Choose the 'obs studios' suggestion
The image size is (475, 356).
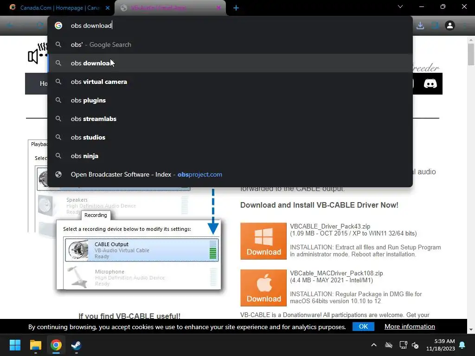(230, 137)
